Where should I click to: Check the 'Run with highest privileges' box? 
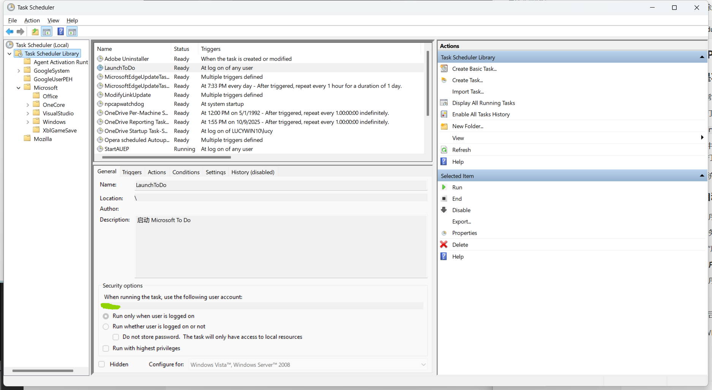tap(106, 348)
